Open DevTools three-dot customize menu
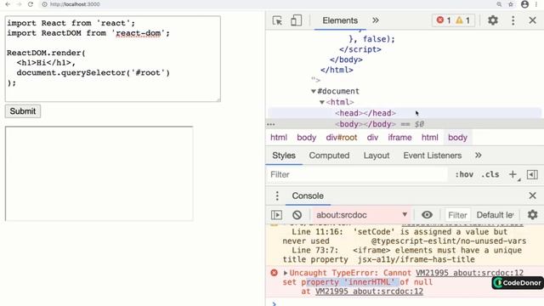This screenshot has height=306, width=544. (513, 20)
